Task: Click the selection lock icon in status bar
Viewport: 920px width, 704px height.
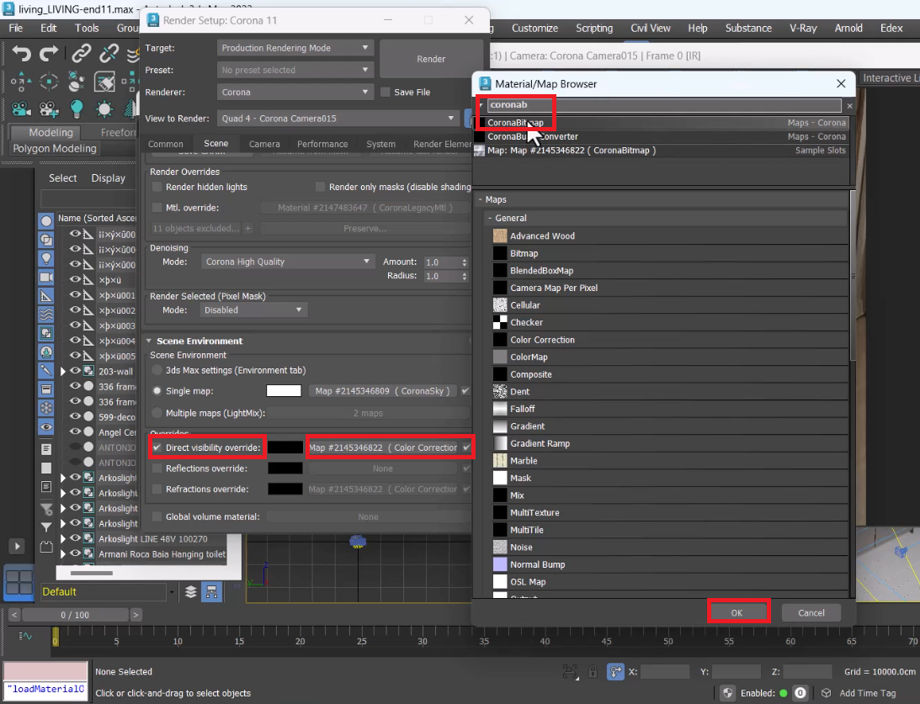Action: pos(593,672)
